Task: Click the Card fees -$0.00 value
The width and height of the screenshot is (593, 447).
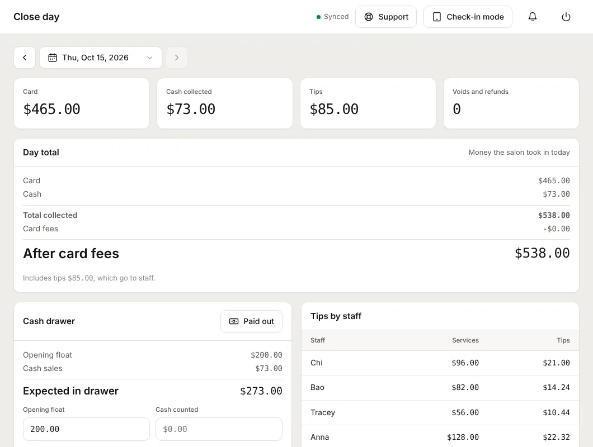Action: (556, 229)
